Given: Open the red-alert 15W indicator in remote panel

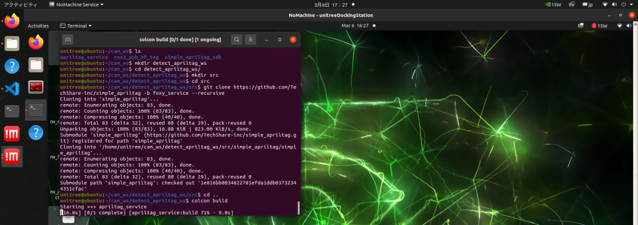Looking at the screenshot, I should [599, 26].
